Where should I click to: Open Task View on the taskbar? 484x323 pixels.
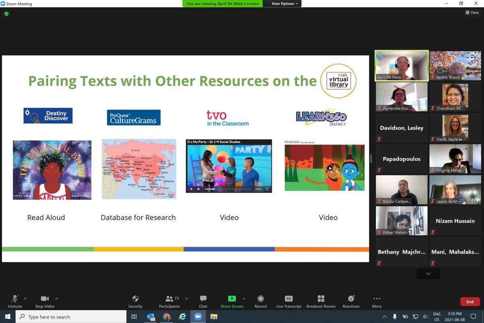(x=134, y=317)
